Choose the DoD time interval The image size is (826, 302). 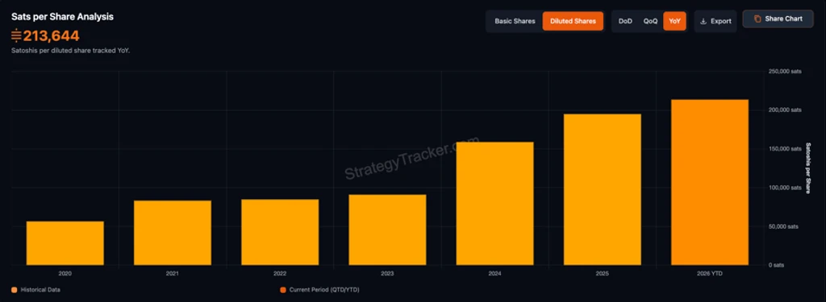point(625,21)
